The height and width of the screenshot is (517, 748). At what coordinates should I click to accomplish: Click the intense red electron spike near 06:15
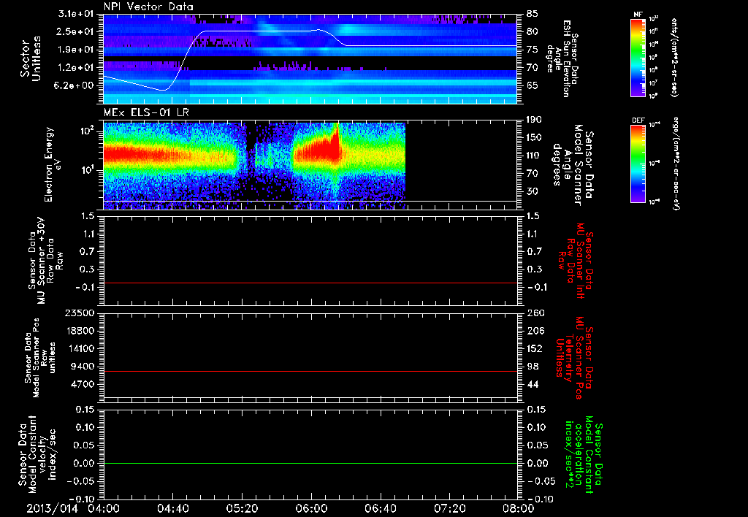tap(337, 141)
